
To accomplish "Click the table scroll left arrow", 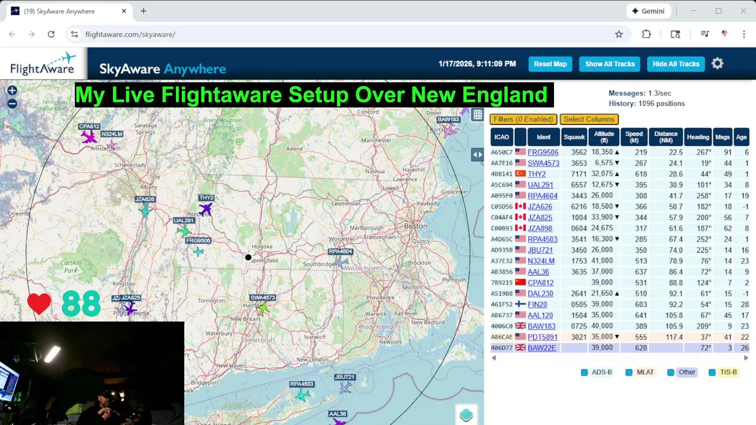I will click(494, 358).
